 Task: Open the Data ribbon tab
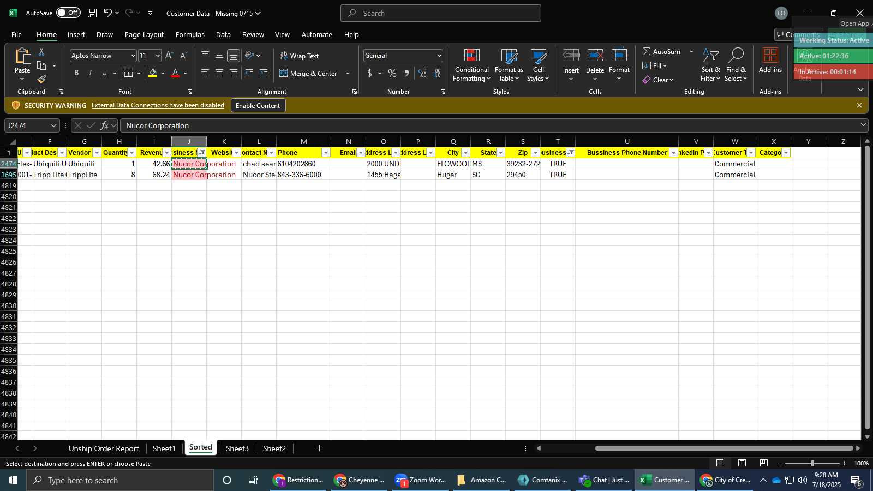pos(223,34)
